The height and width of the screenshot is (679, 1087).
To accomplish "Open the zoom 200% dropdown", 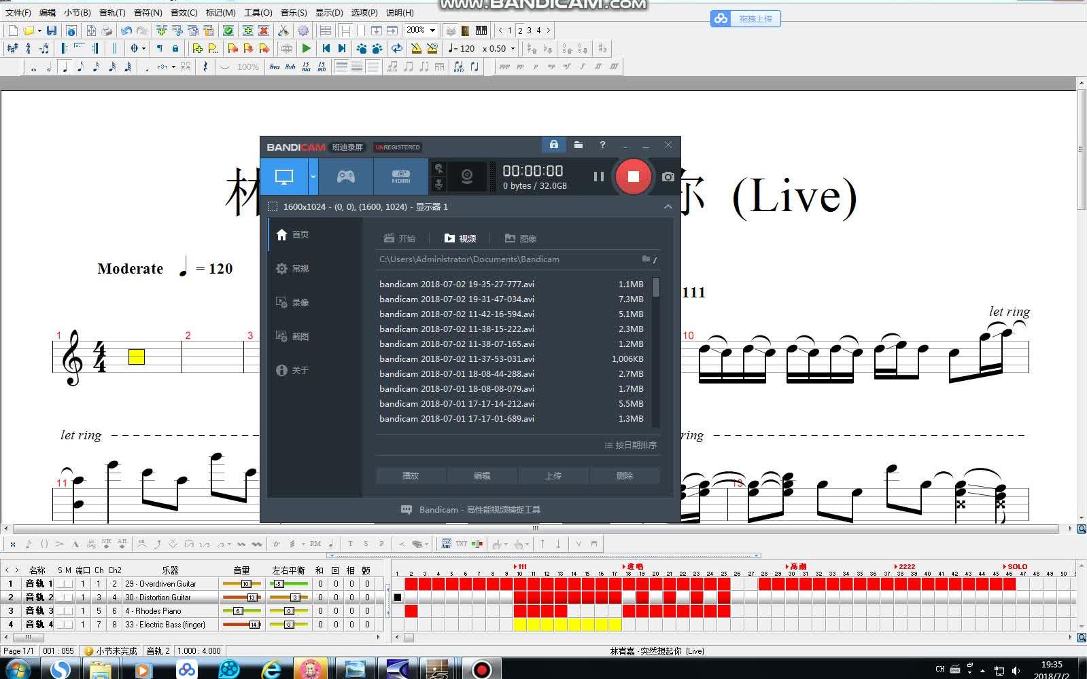I will [432, 31].
